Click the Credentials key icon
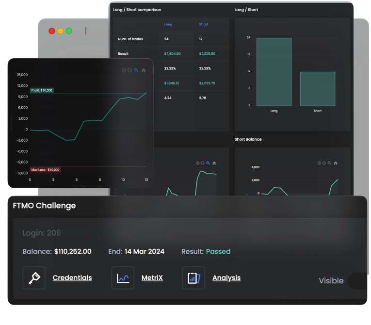The image size is (371, 325). coord(34,278)
